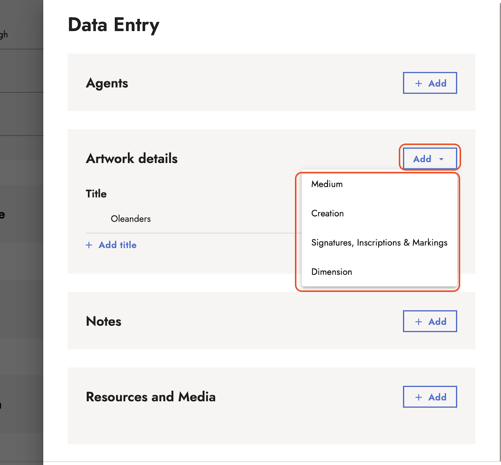This screenshot has width=501, height=465.
Task: Click the Add text in Artwork details
Action: click(422, 159)
